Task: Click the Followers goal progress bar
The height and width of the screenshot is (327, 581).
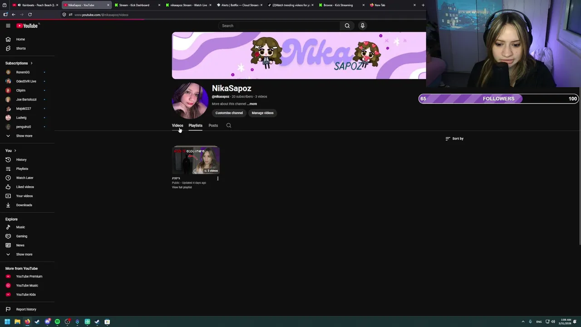Action: point(498,99)
